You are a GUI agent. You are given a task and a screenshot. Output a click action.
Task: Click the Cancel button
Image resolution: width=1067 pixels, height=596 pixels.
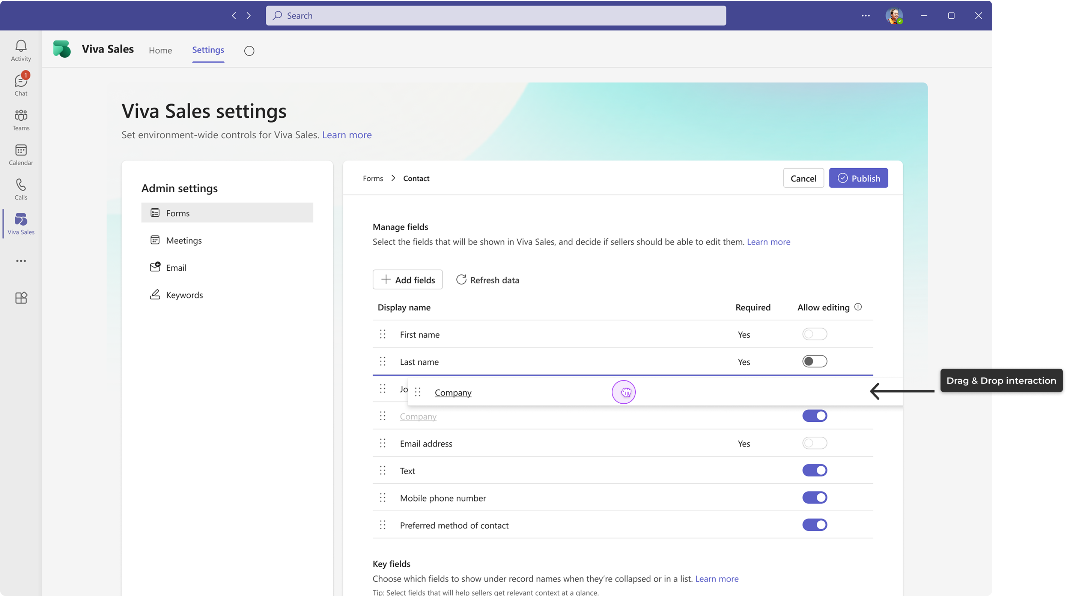coord(803,178)
